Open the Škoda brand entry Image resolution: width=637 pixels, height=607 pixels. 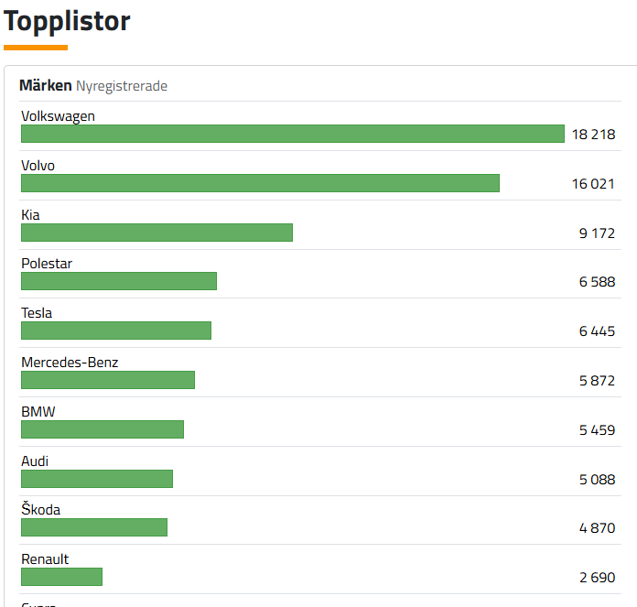pyautogui.click(x=40, y=510)
